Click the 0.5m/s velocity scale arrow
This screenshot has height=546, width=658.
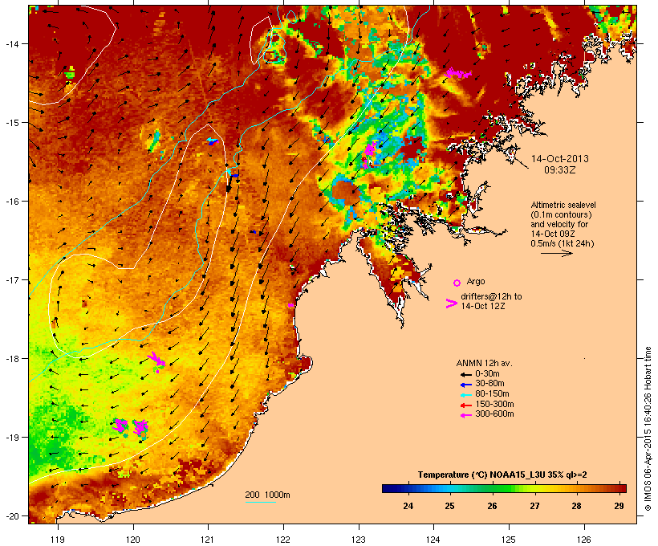pos(556,253)
